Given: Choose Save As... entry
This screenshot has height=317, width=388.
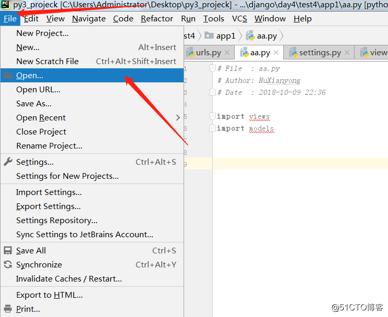Looking at the screenshot, I should (92, 104).
